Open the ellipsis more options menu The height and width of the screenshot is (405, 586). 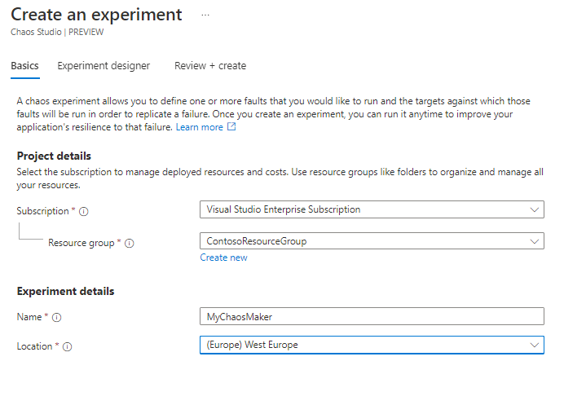[x=205, y=15]
